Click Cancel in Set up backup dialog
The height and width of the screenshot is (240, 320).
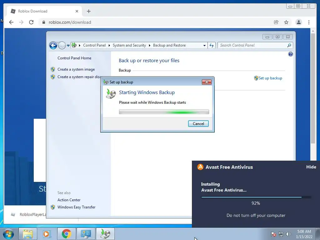[198, 123]
